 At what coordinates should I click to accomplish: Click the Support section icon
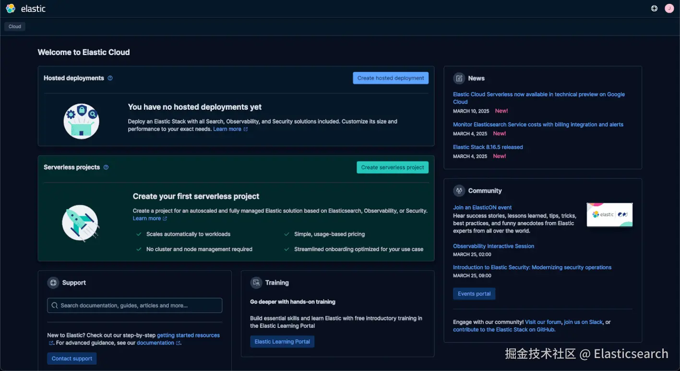(x=53, y=283)
